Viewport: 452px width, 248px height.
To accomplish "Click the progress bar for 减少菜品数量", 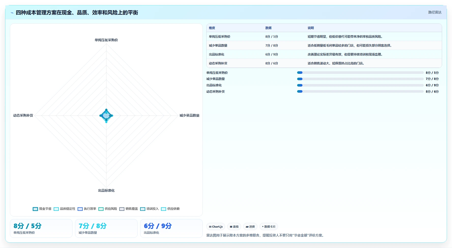I will [360, 79].
